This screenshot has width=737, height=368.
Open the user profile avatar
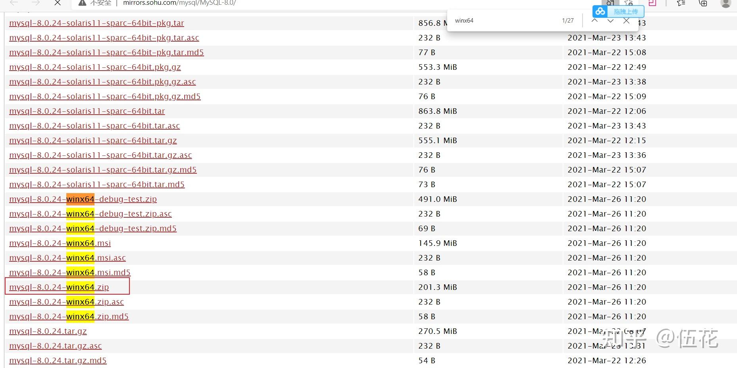click(725, 3)
